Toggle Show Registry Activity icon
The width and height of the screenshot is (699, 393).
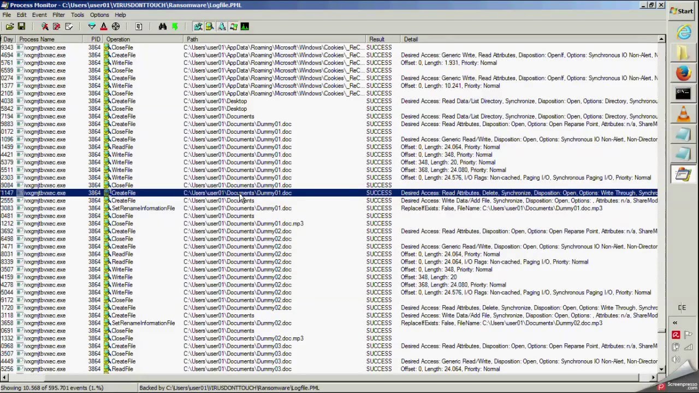pos(198,26)
